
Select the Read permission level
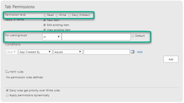(x=45, y=15)
